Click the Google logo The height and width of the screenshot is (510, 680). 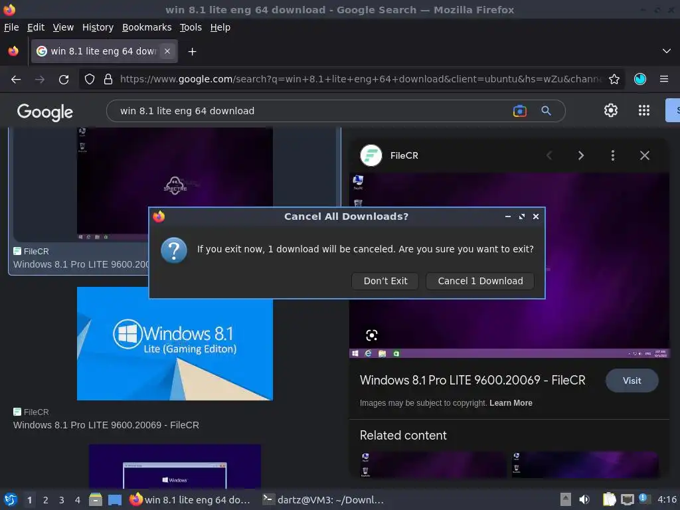click(x=44, y=112)
